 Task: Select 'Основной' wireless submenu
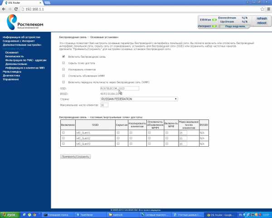[12, 53]
